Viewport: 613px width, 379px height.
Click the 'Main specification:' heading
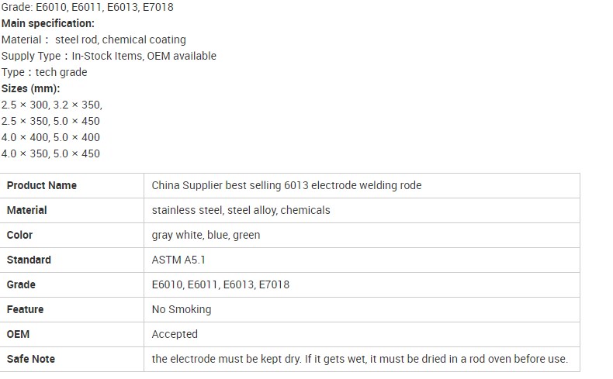[48, 23]
